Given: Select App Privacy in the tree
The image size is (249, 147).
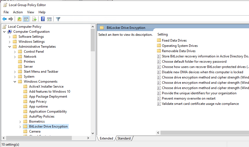Looking at the screenshot, I should click(x=38, y=102).
